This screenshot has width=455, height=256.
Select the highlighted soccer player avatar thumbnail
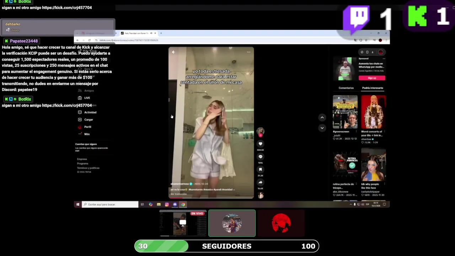[232, 223]
